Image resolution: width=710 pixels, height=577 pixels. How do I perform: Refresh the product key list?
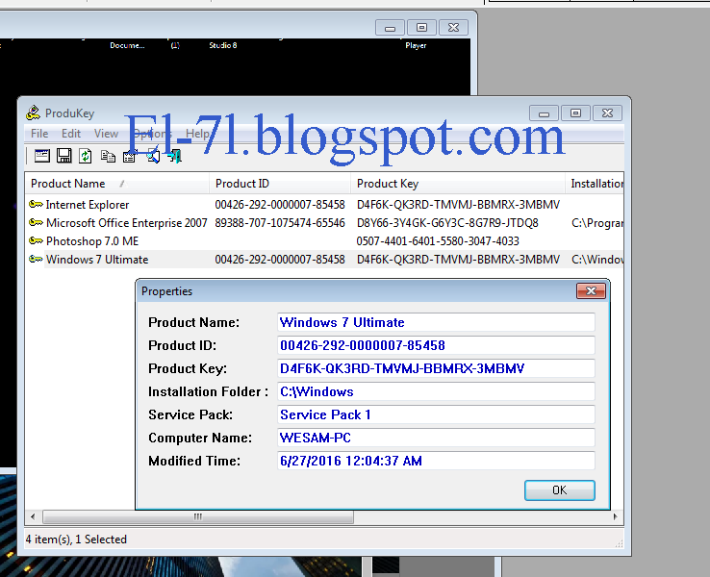click(x=85, y=156)
